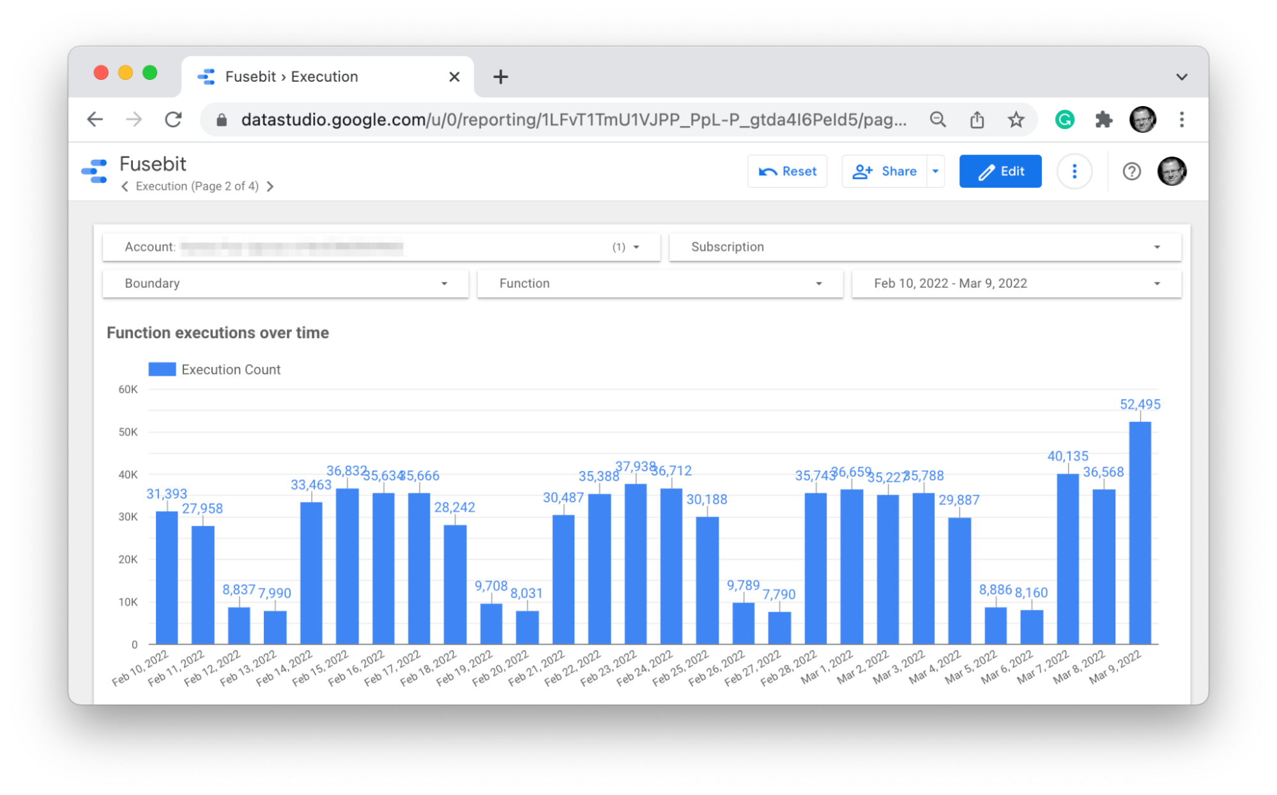Click the Reset button
This screenshot has width=1277, height=795.
[790, 171]
